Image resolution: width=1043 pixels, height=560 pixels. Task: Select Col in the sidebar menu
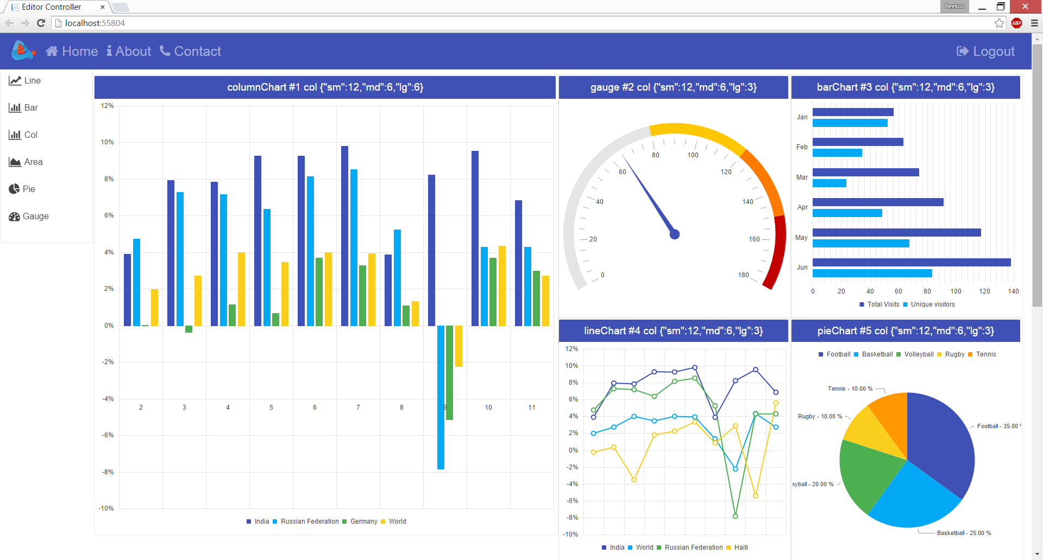(23, 135)
